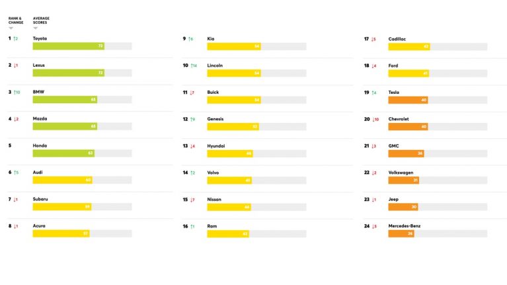The height and width of the screenshot is (285, 507).
Task: Select the Mercedes-Benz brand label
Action: (x=405, y=226)
